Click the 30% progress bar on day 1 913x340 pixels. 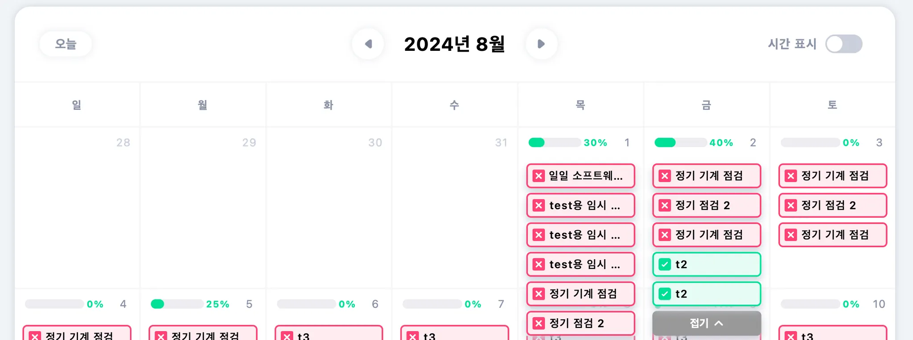[x=555, y=143]
